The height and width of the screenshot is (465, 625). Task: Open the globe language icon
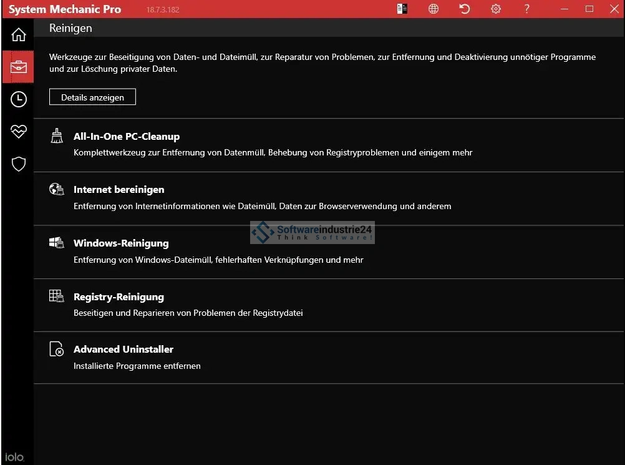[x=434, y=9]
